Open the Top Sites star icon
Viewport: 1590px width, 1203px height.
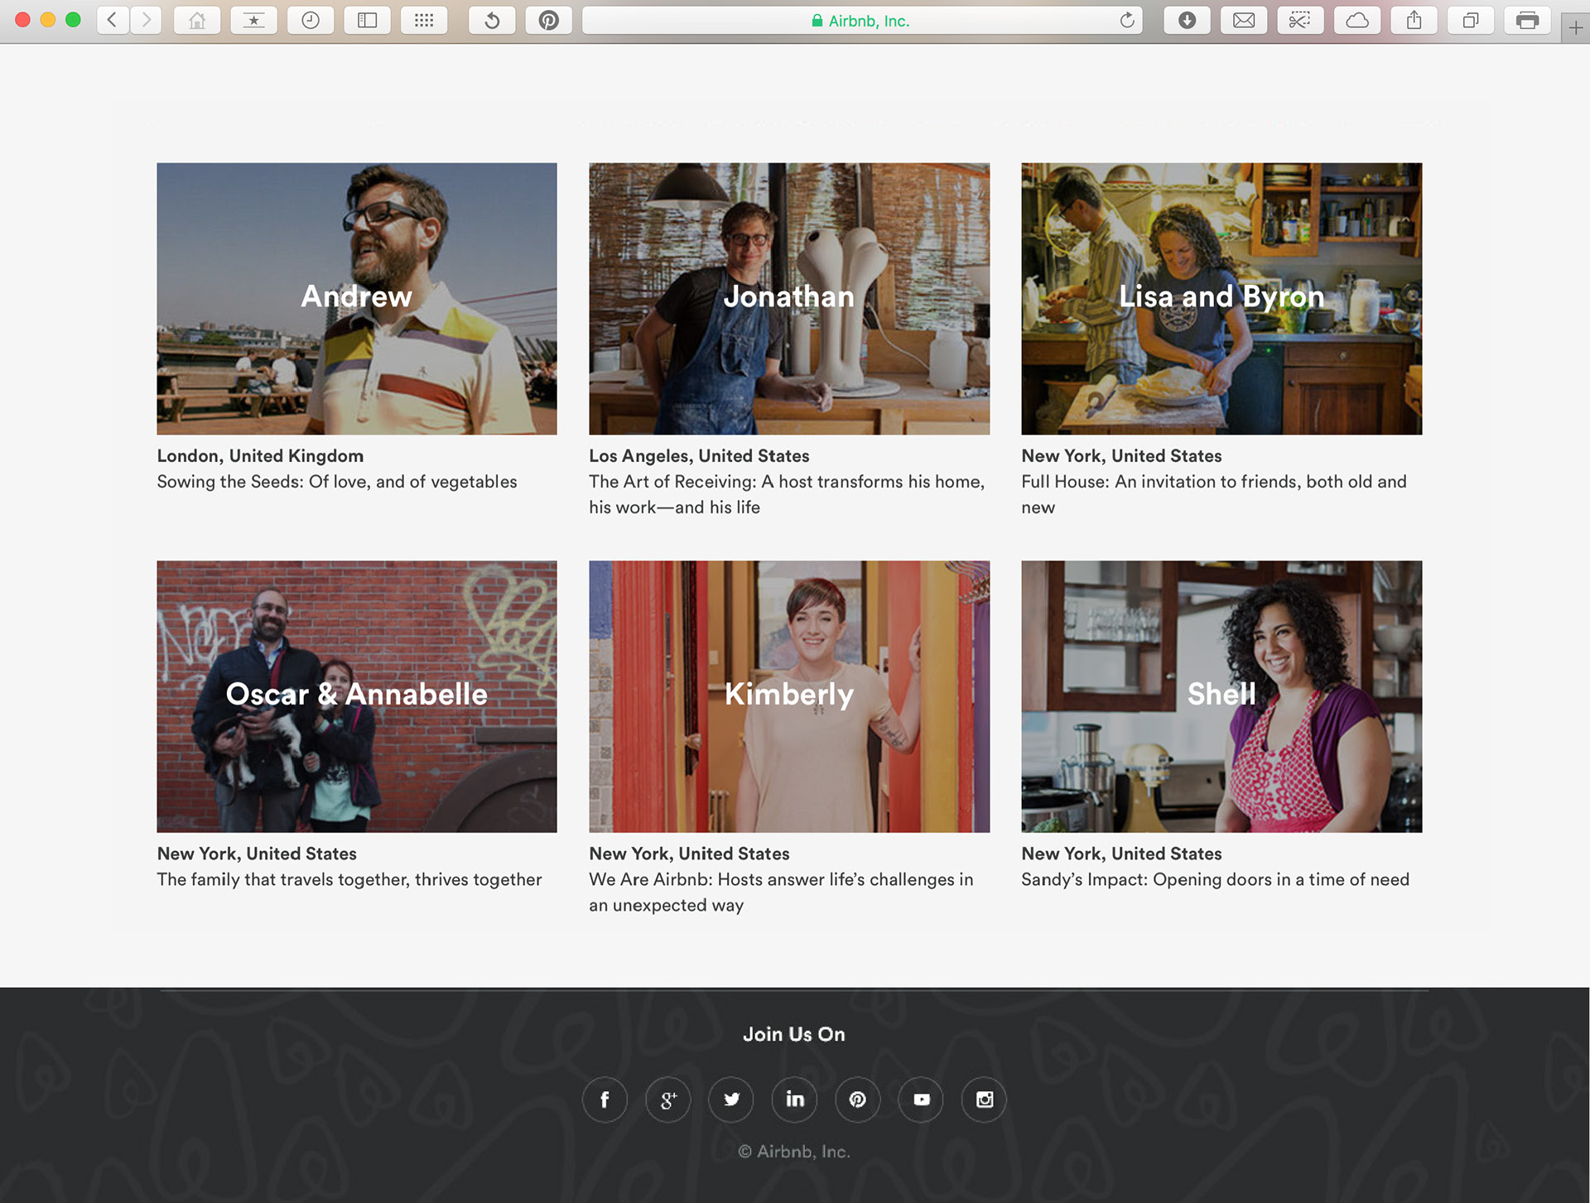click(x=253, y=20)
